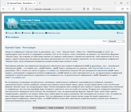
Task: Click the browser Поиск search field
Action: [104, 9]
